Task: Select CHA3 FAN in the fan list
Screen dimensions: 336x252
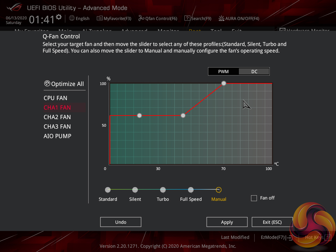Action: 57,127
